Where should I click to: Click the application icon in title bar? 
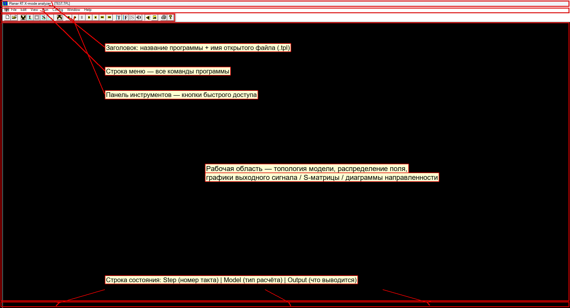pyautogui.click(x=5, y=4)
